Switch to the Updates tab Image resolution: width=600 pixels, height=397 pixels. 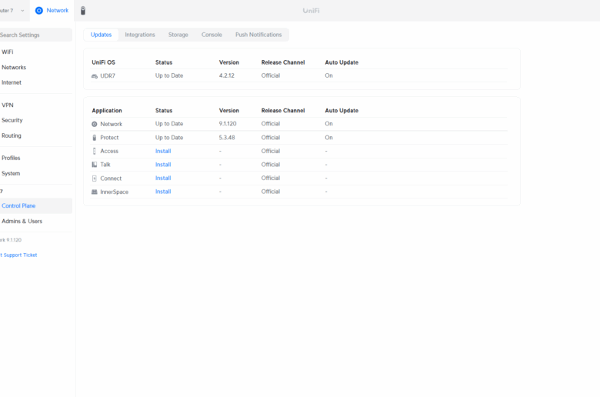[x=101, y=35]
